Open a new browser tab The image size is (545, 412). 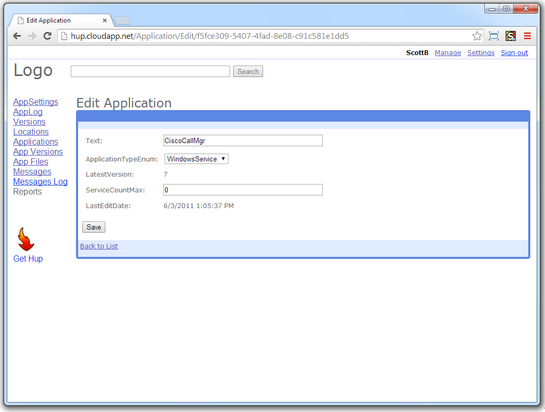(x=122, y=21)
